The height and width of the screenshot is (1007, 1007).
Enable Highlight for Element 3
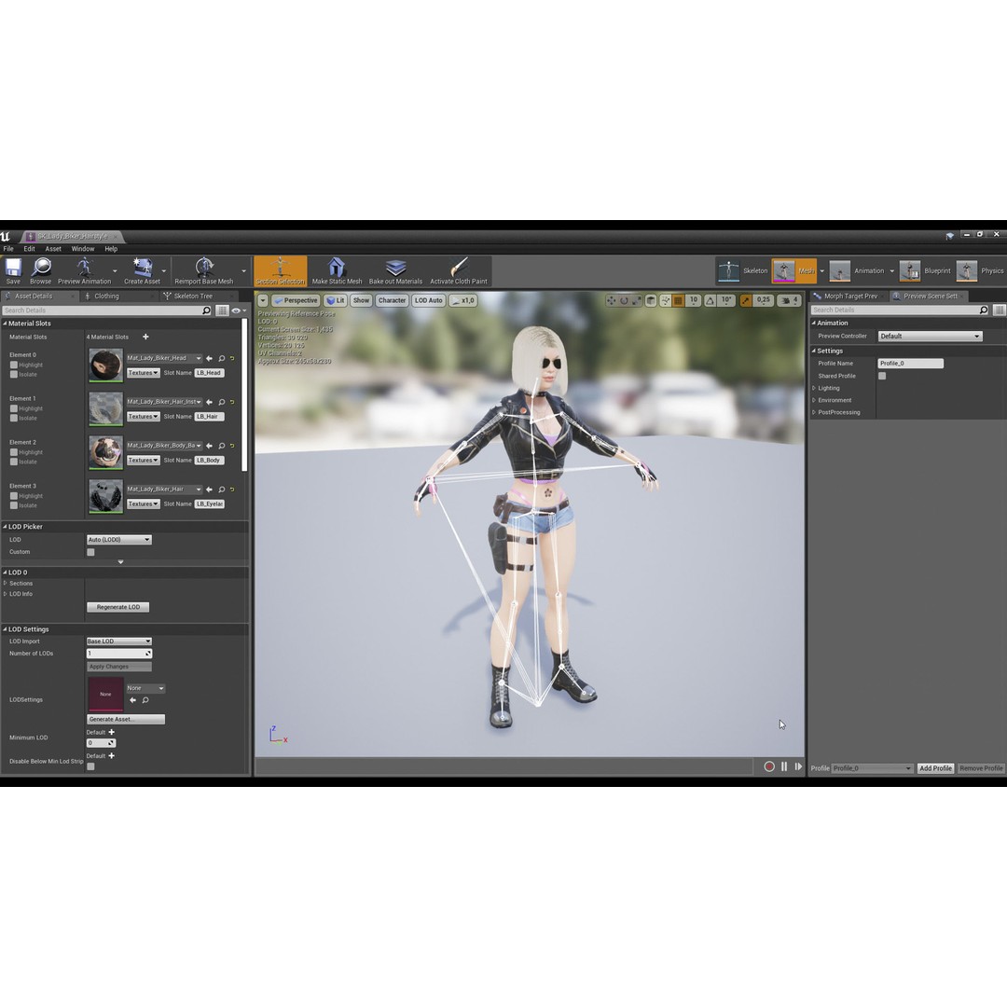[13, 496]
